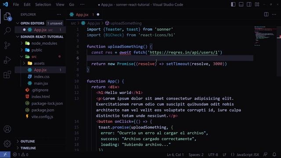Viewport: 281px width, 158px height.
Task: Open the overflow menu ellipsis in menu bar
Action: (82, 4)
